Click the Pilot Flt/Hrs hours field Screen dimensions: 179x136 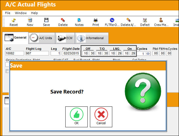(x=155, y=53)
